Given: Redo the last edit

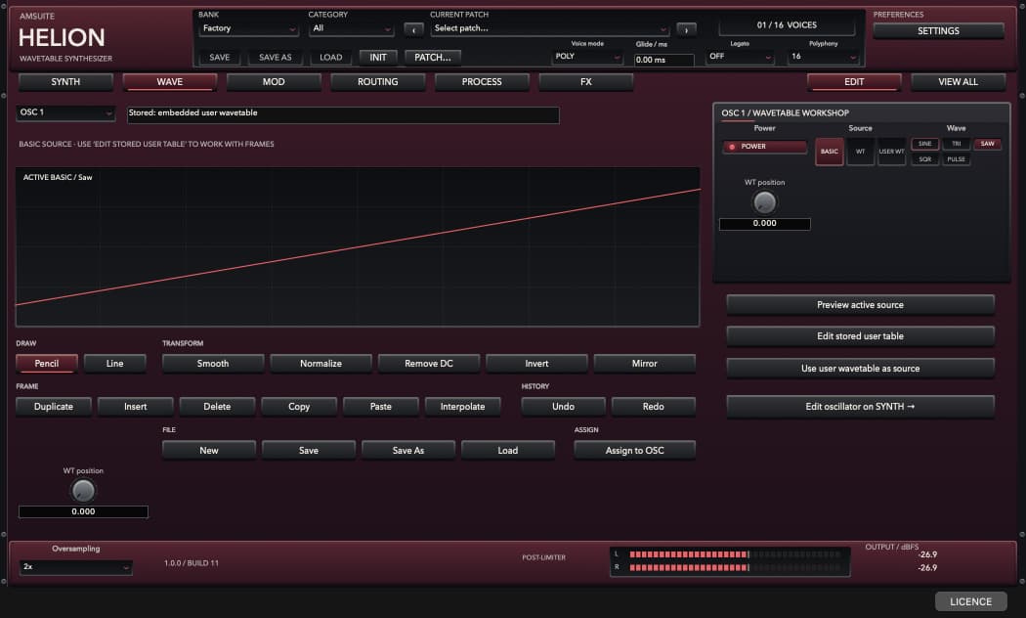Looking at the screenshot, I should (653, 407).
